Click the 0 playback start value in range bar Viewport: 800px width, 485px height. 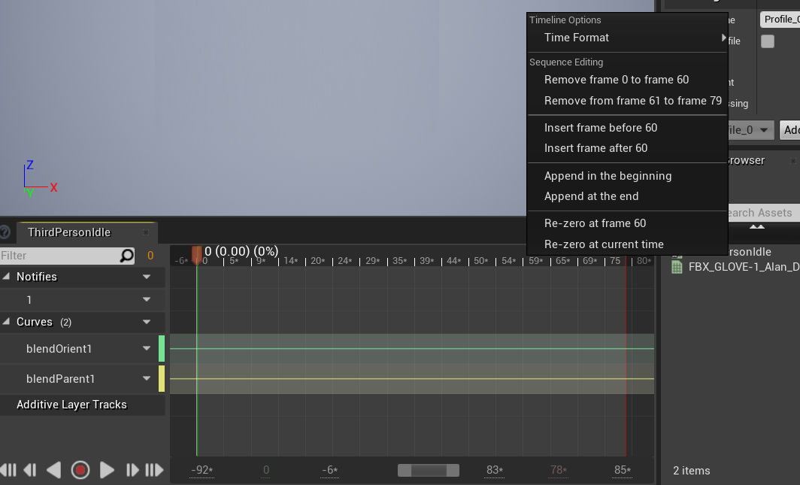pos(266,470)
